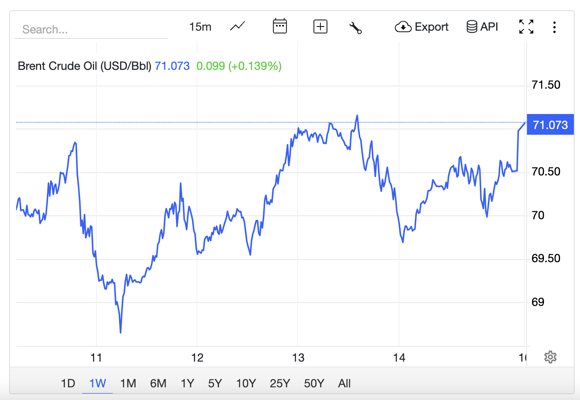Switch to the 1M range
Viewport: 580px width, 400px height.
(x=128, y=383)
